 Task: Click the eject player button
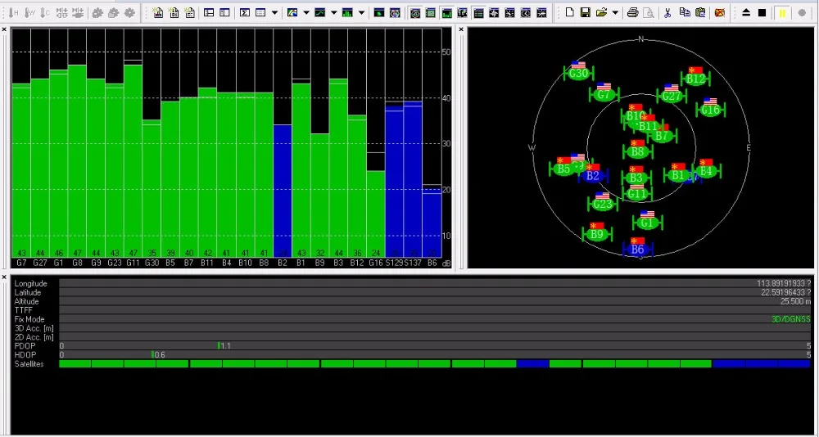tap(746, 12)
